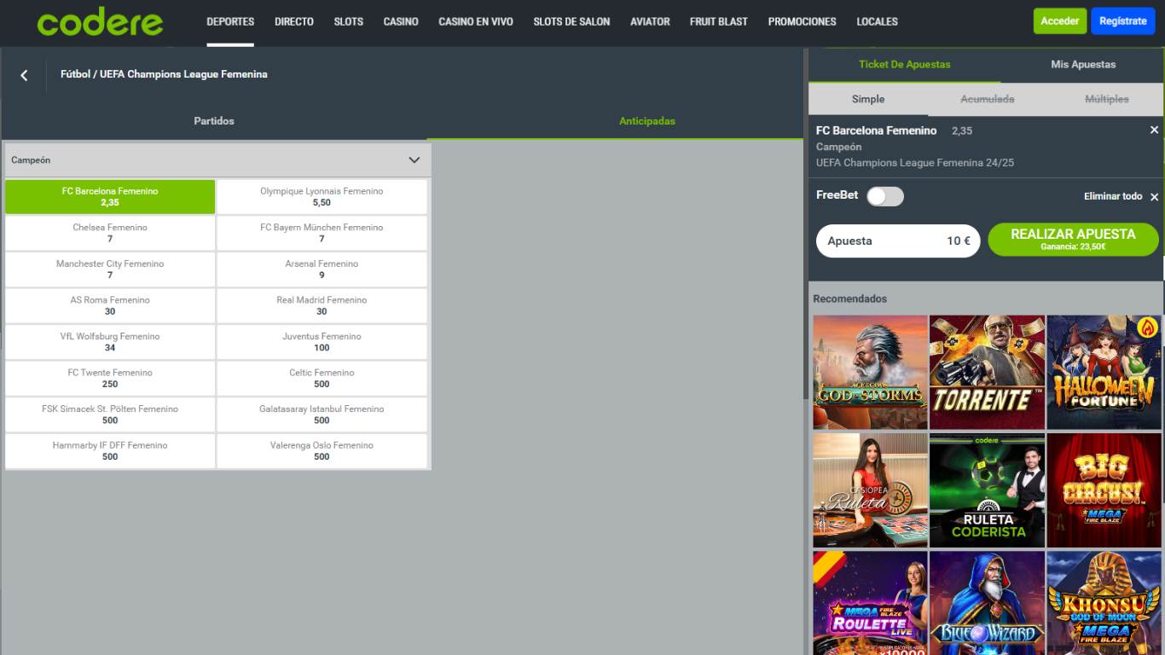The height and width of the screenshot is (655, 1165).
Task: Select Valerenga Oslo Femenino odds
Action: pyautogui.click(x=322, y=450)
